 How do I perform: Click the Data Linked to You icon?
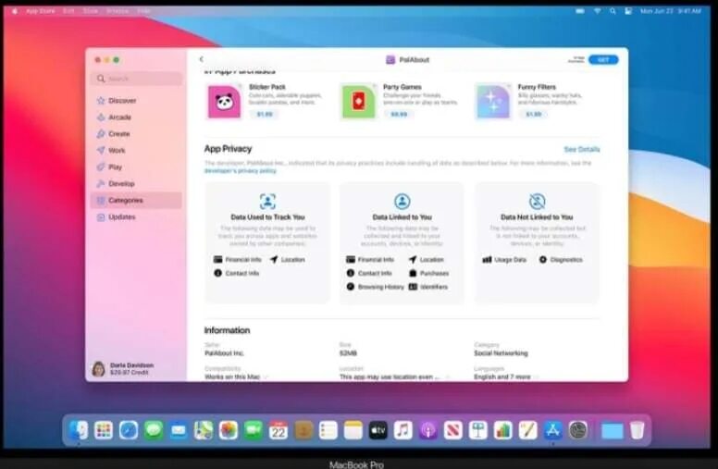point(402,201)
